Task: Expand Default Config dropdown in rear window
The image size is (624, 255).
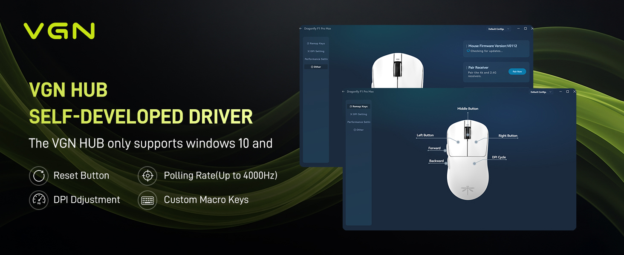Action: tap(499, 29)
